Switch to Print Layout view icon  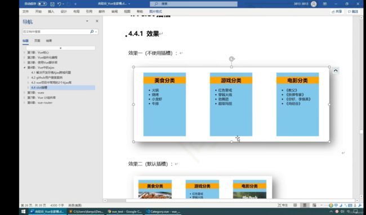305,205
